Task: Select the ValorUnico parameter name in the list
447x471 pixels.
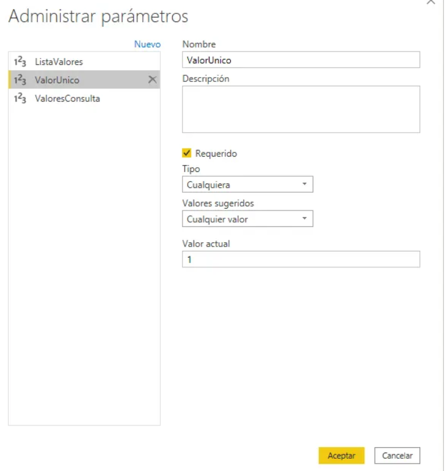Action: click(57, 80)
